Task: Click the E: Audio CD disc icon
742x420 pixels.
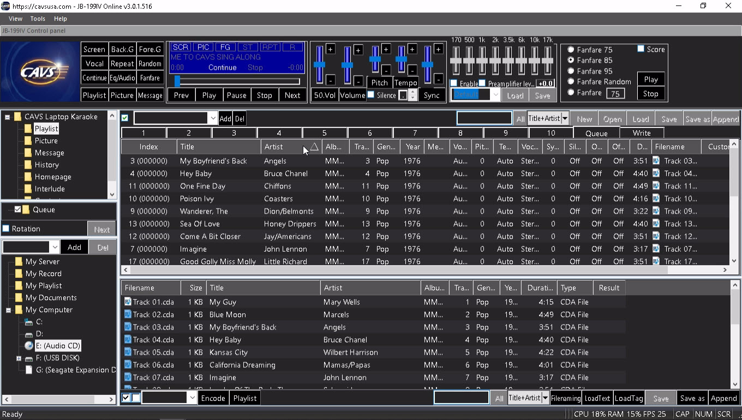Action: [29, 345]
